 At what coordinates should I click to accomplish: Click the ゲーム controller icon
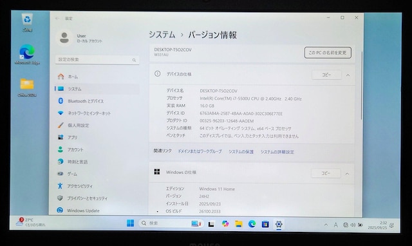[x=60, y=173]
